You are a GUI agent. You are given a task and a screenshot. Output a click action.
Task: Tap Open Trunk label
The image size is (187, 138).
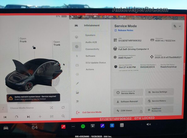[57, 43]
